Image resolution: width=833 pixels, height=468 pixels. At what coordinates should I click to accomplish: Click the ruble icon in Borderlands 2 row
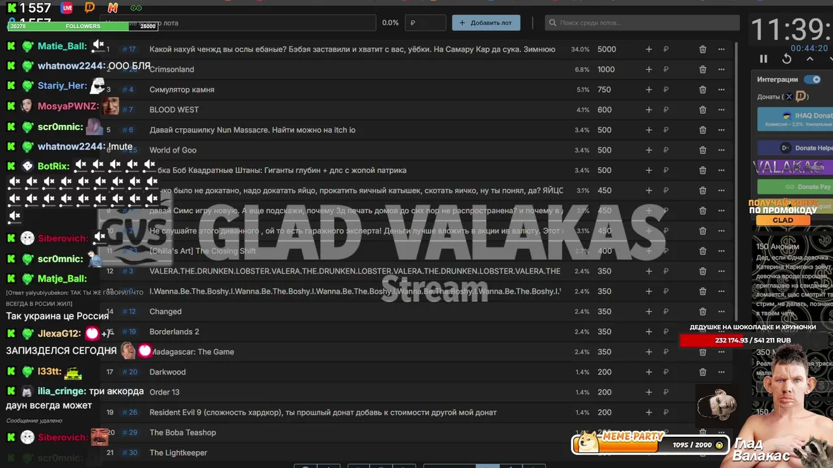pos(666,331)
